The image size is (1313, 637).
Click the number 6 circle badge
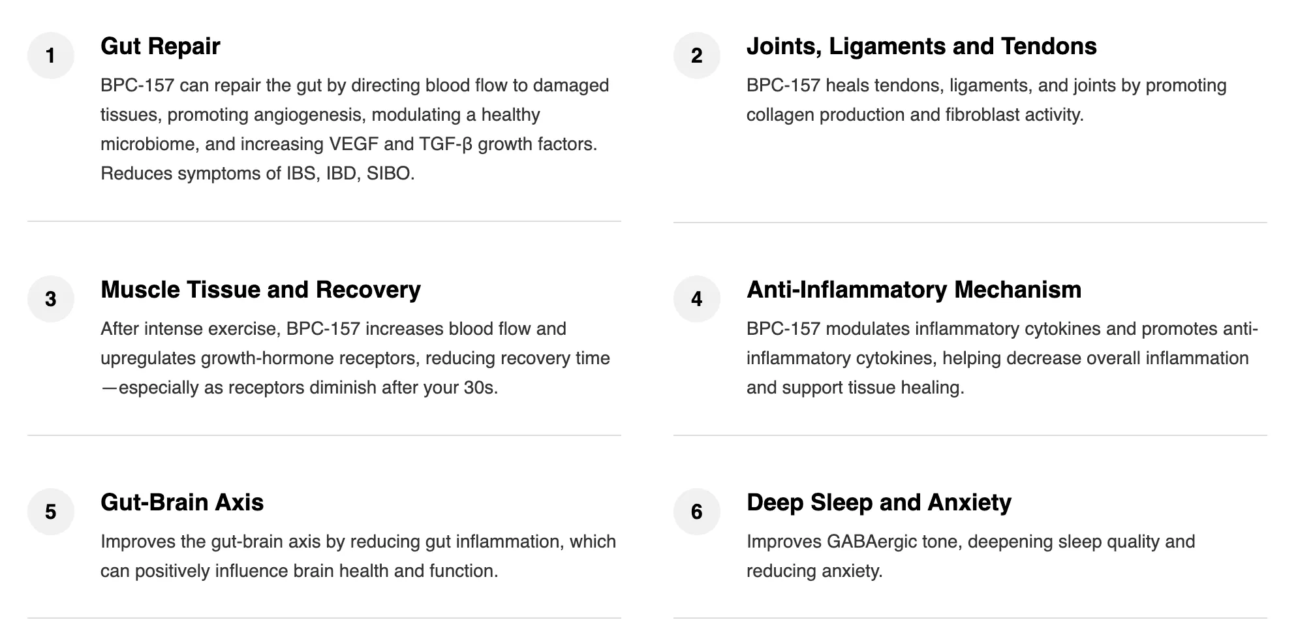click(x=696, y=512)
